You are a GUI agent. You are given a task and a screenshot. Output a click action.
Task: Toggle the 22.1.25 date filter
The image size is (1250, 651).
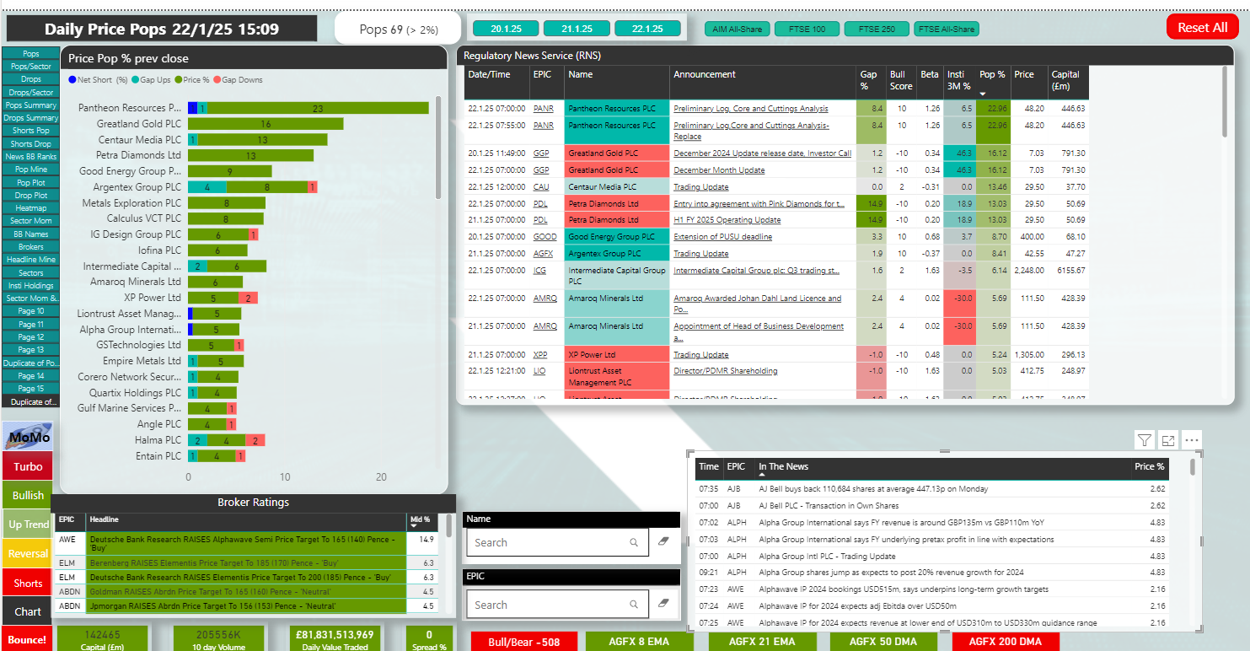click(647, 29)
